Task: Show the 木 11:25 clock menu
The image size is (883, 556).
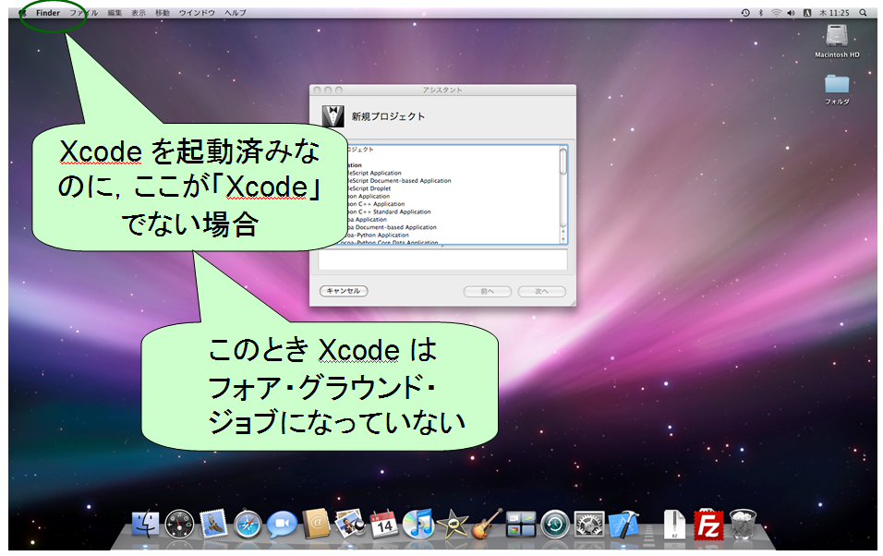Action: pyautogui.click(x=834, y=12)
